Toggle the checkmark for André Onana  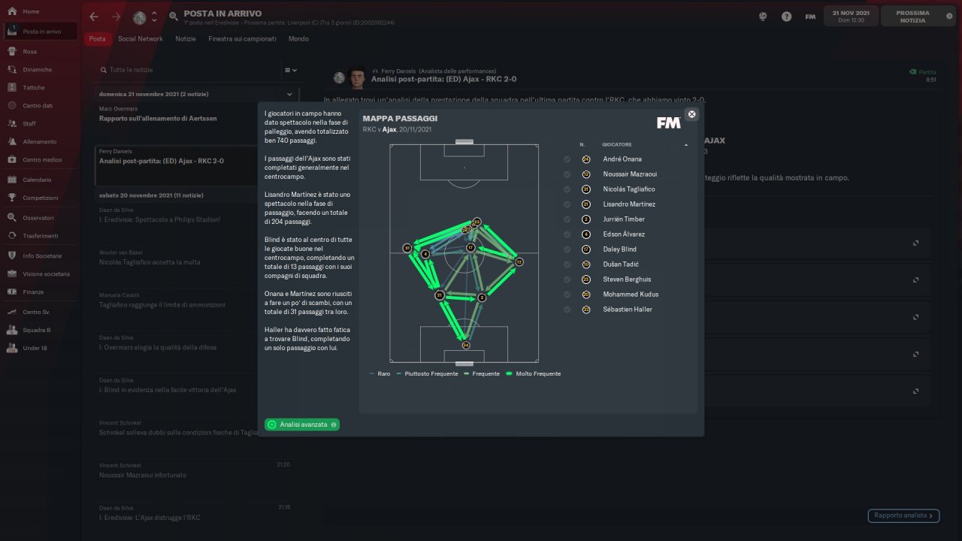coord(567,159)
